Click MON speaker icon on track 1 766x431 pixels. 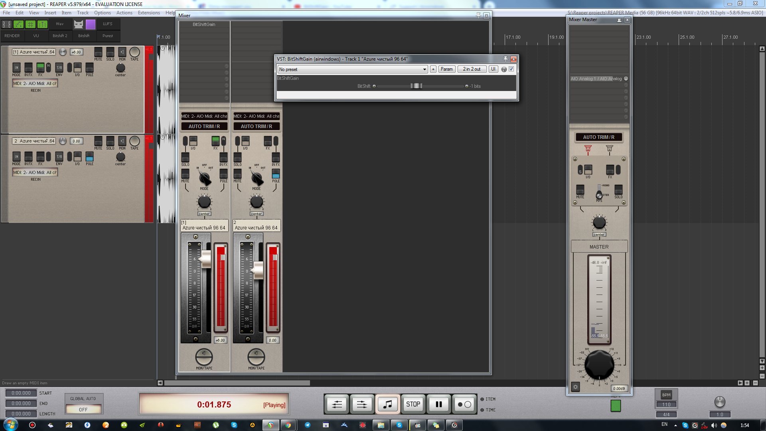point(122,52)
